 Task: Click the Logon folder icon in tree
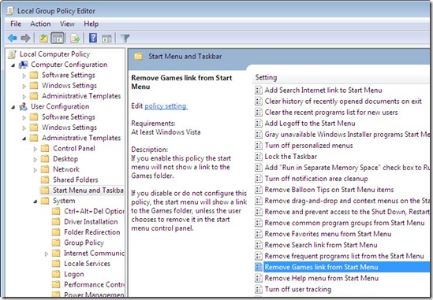[x=56, y=274]
